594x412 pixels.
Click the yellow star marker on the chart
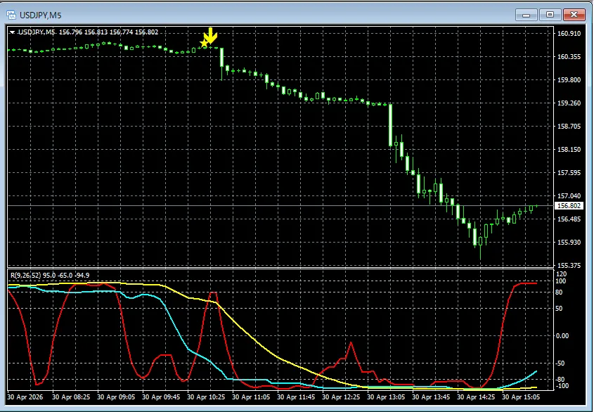tap(204, 43)
